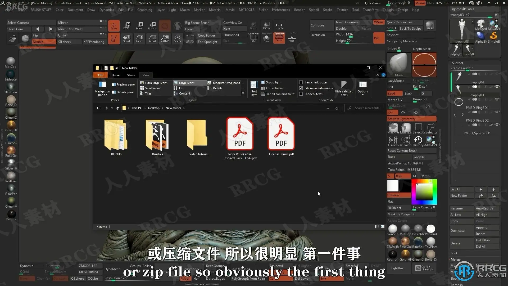Click the Frame view icon
Image resolution: width=508 pixels, height=286 pixels.
pos(178,39)
